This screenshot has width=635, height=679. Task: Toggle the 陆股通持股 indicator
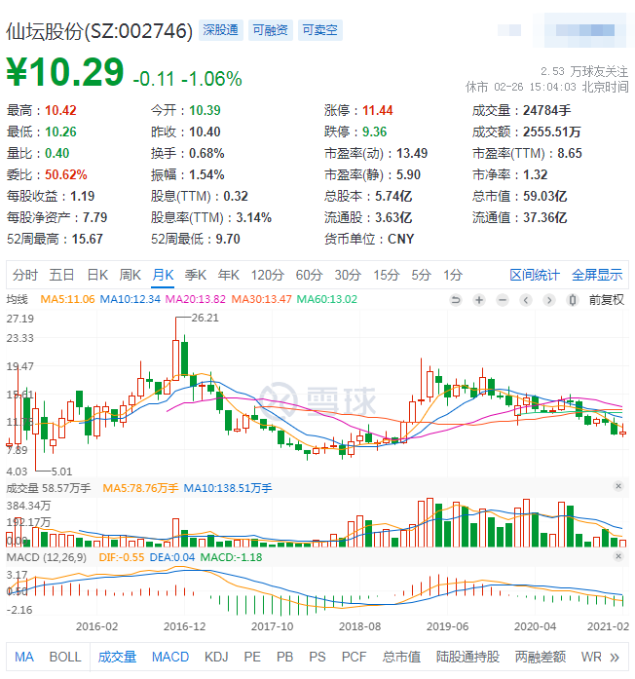coord(467,658)
